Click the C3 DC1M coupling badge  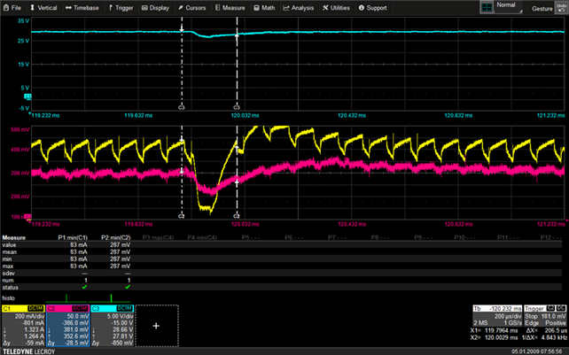click(124, 308)
